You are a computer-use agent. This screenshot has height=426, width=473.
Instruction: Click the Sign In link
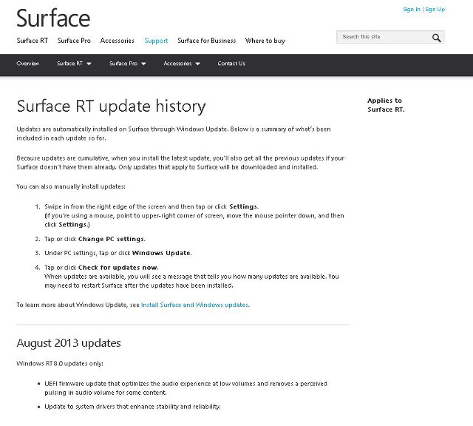(412, 10)
